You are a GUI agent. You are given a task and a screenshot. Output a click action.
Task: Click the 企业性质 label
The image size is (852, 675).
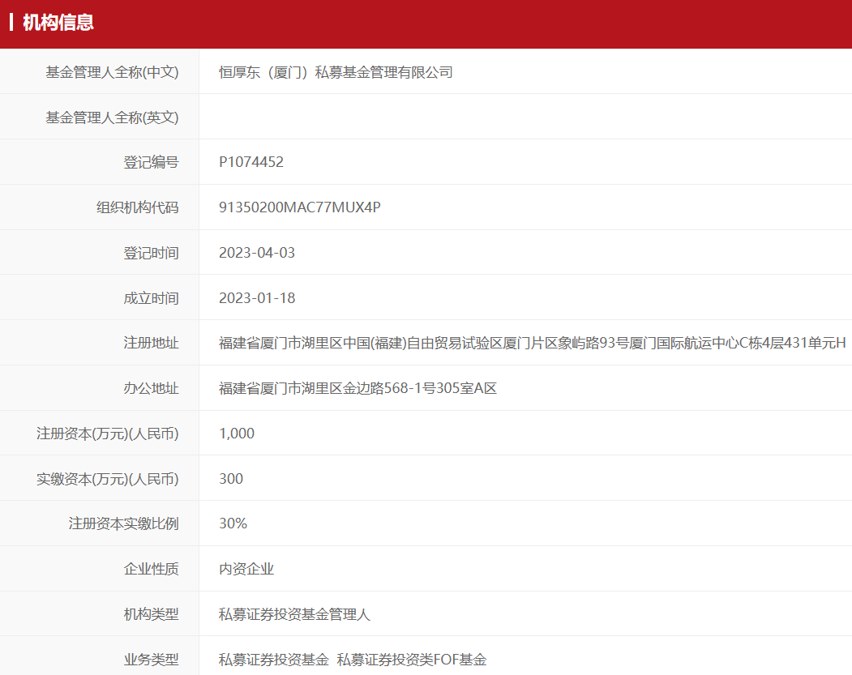click(151, 569)
